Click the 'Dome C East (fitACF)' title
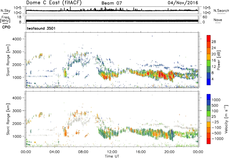This screenshot has width=229, height=158. click(54, 3)
